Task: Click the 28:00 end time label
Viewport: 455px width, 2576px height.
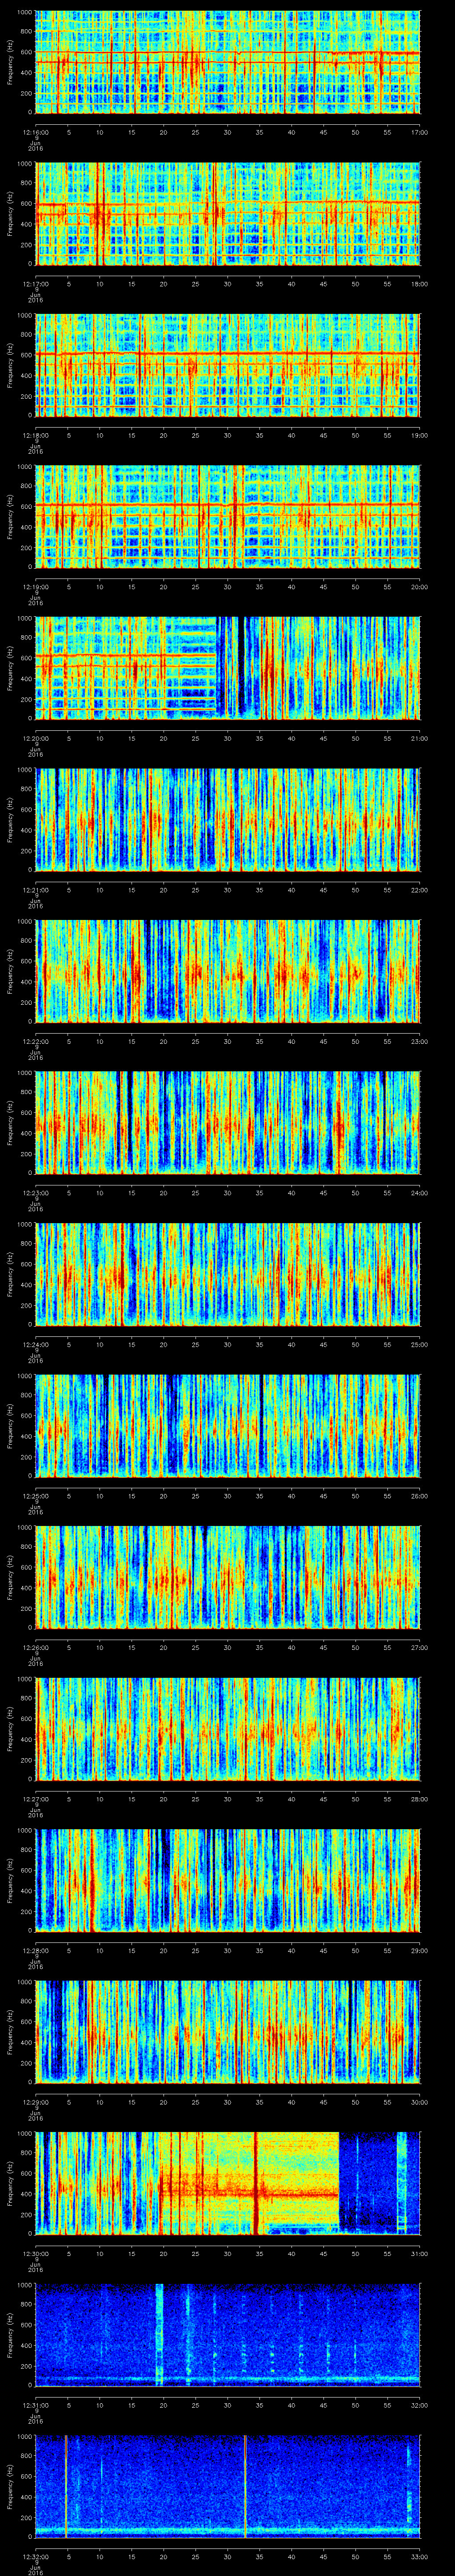Action: tap(419, 1799)
